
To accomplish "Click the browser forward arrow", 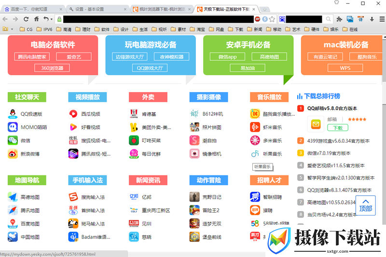I will pos(15,19).
